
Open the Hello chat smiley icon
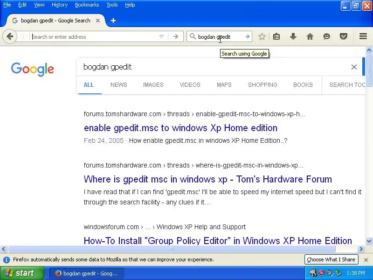pos(327,36)
